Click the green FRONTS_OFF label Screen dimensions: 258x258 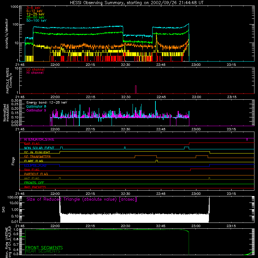pos(34,183)
